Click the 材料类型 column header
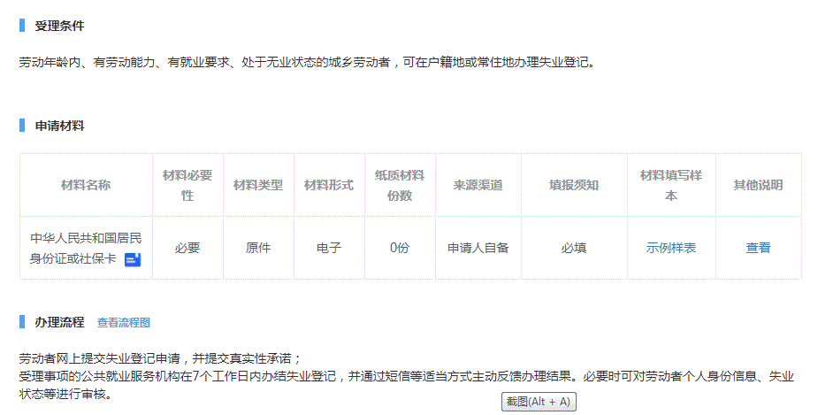This screenshot has height=415, width=818. pos(258,185)
